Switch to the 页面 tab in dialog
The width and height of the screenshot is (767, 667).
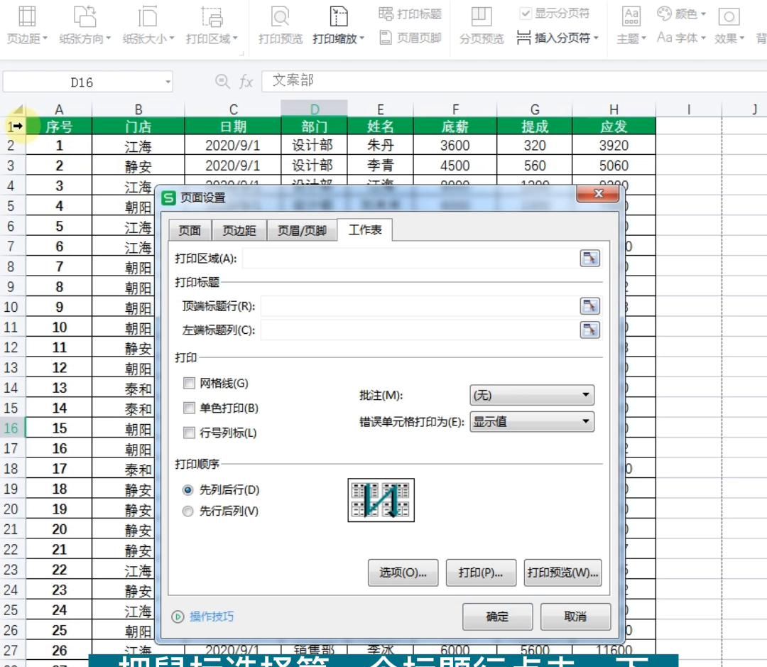pyautogui.click(x=189, y=230)
